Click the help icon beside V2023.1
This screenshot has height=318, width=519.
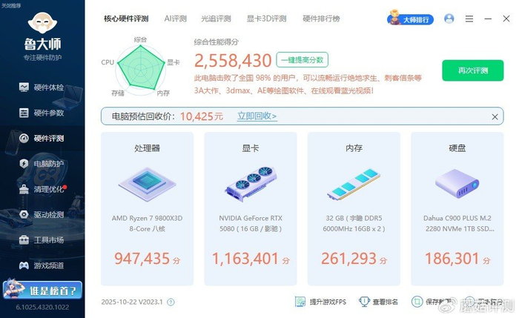pyautogui.click(x=171, y=302)
